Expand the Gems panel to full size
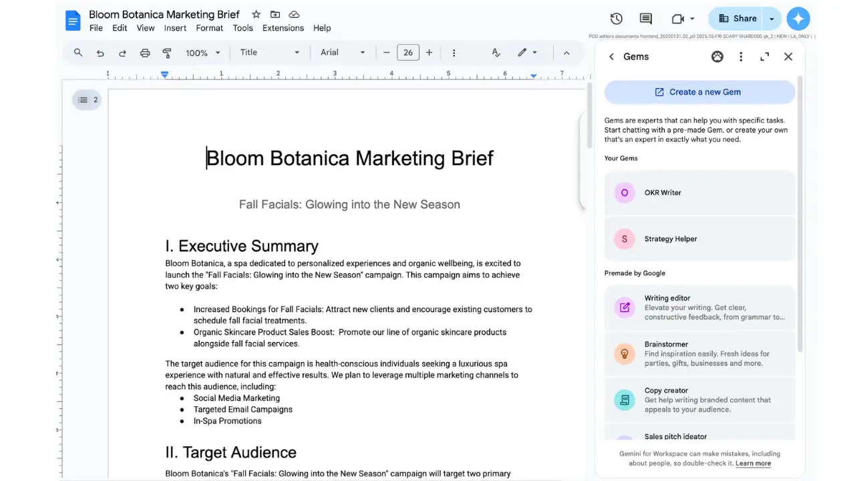The height and width of the screenshot is (481, 855). (765, 57)
